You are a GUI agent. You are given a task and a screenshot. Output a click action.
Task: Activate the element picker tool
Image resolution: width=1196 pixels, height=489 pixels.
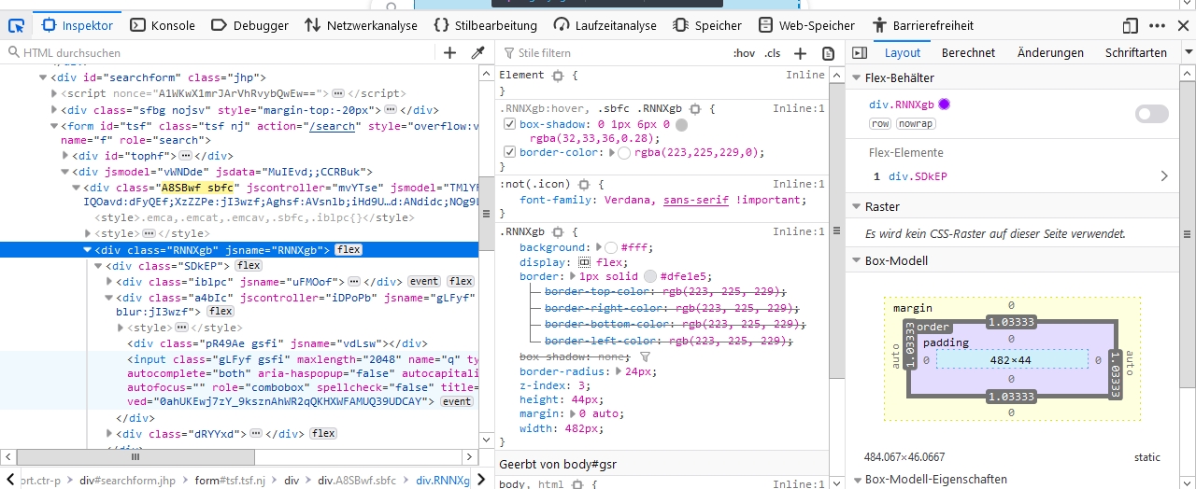(x=16, y=25)
